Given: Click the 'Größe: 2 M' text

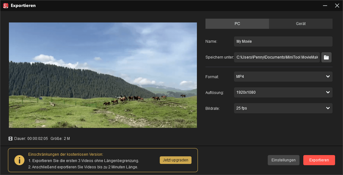Looking at the screenshot, I should (x=60, y=139).
